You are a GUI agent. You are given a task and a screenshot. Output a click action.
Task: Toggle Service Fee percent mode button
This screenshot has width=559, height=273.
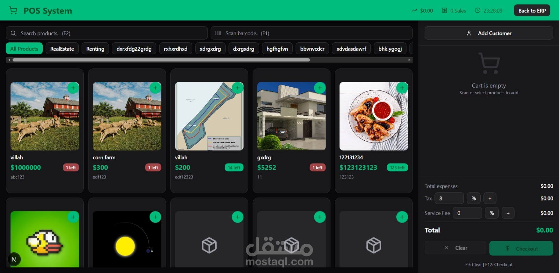(492, 213)
